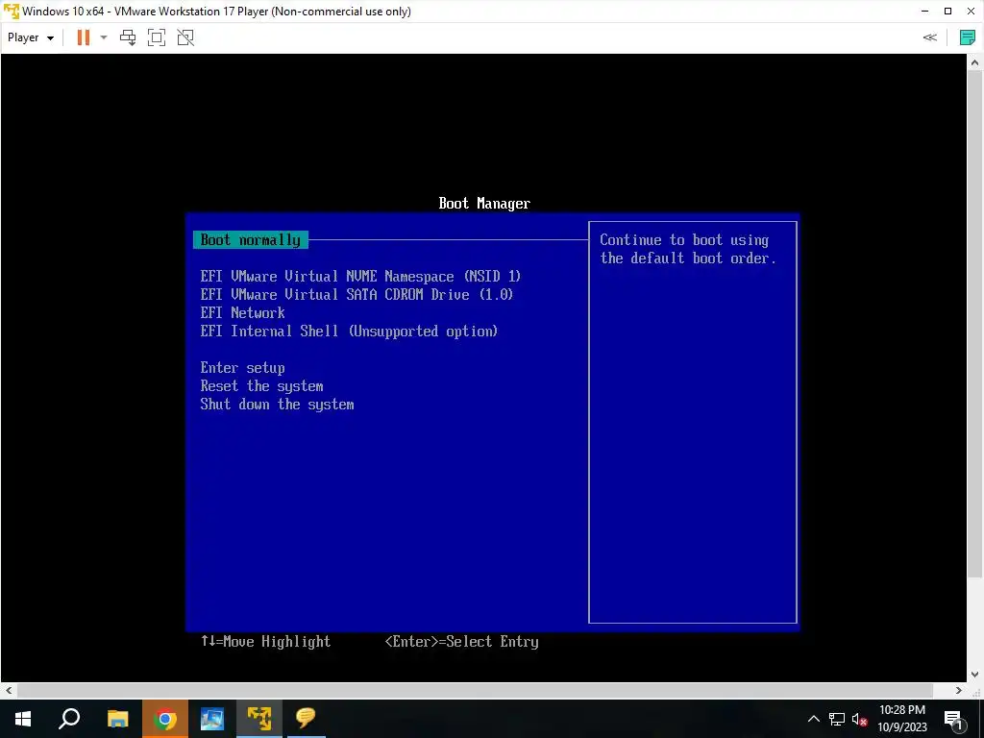Open network status tray icon

837,719
